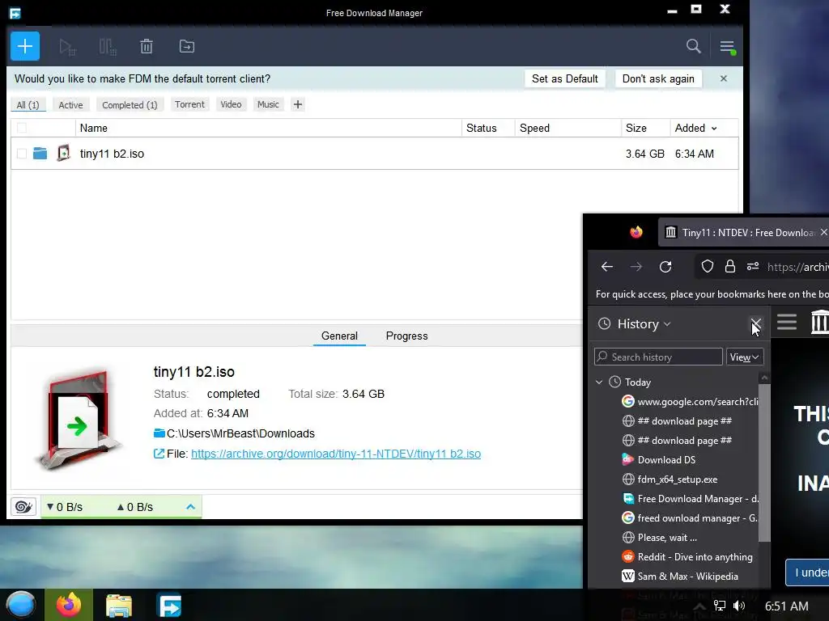This screenshot has width=829, height=621.
Task: Open File Explorer from taskbar
Action: coord(118,605)
